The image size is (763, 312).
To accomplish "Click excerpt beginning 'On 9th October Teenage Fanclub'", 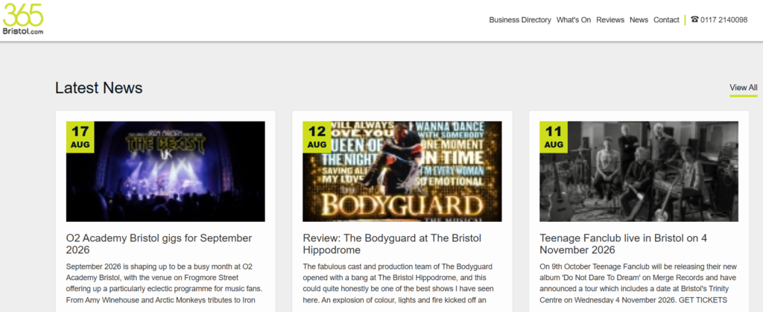I will click(638, 283).
